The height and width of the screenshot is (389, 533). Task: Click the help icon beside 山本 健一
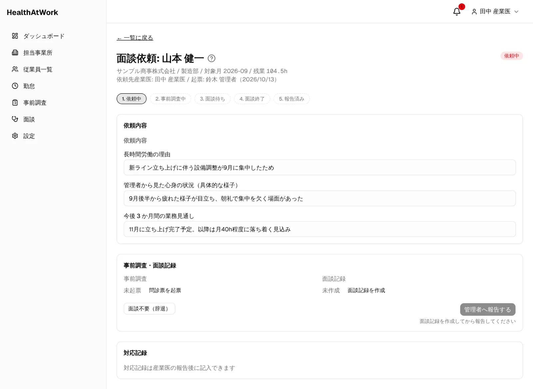212,59
